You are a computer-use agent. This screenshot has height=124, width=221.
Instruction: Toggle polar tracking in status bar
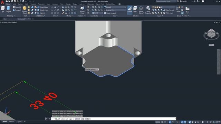click(x=173, y=122)
